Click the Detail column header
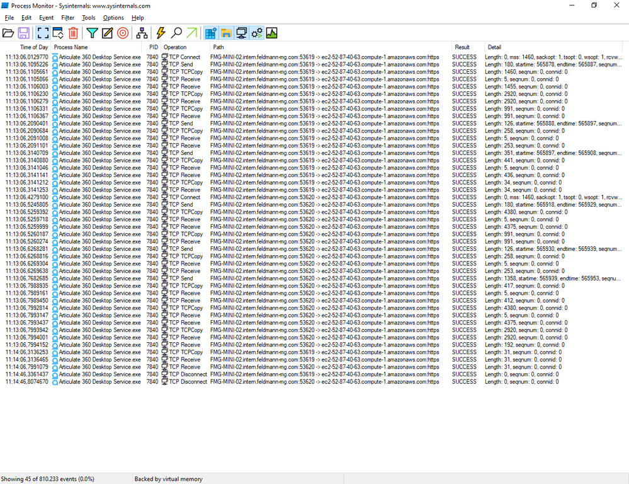The height and width of the screenshot is (484, 629). (x=553, y=47)
